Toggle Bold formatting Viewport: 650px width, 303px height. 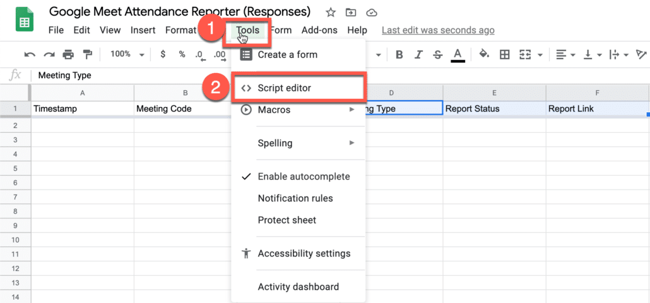pyautogui.click(x=399, y=55)
